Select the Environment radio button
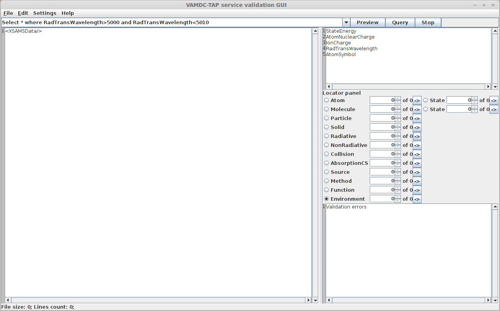Viewport: 500px width, 311px height. (326, 199)
